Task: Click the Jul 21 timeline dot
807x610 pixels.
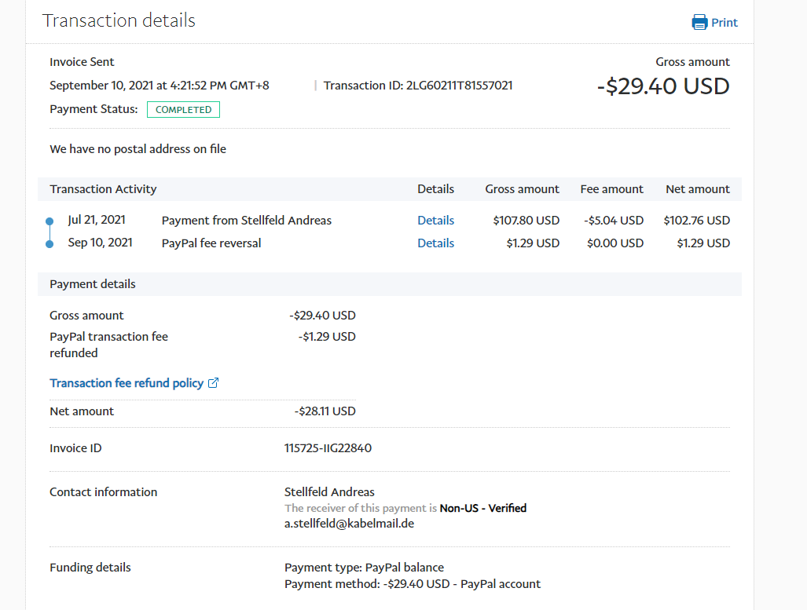Action: [50, 221]
